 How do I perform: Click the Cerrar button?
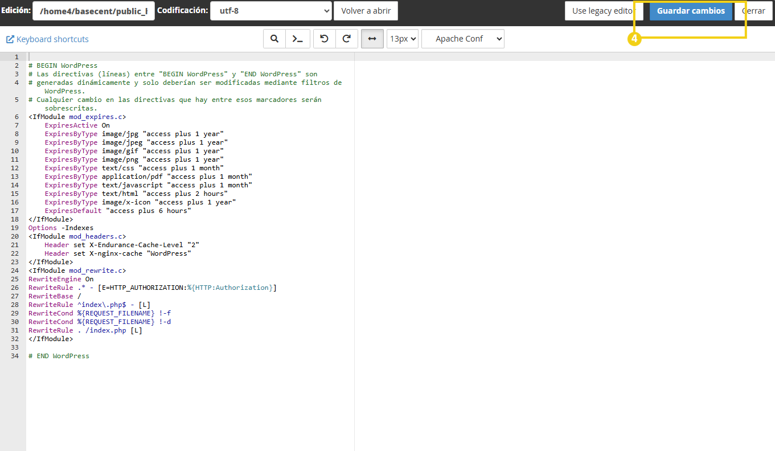click(753, 11)
